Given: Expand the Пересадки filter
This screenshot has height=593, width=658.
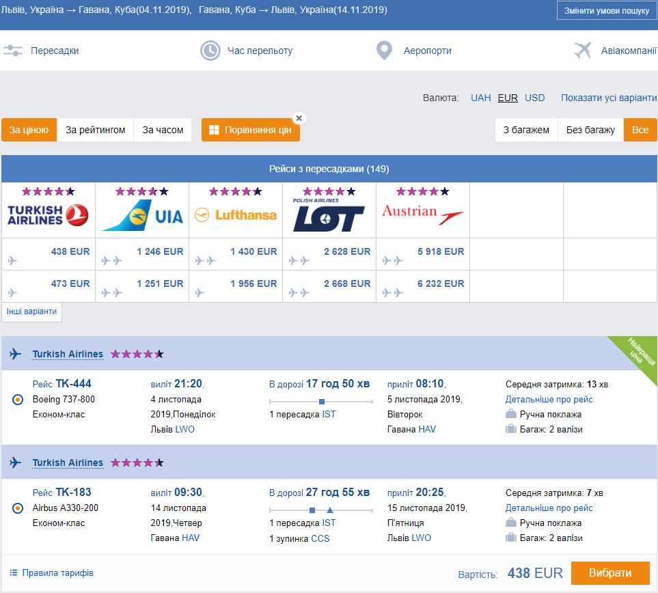Looking at the screenshot, I should click(55, 51).
